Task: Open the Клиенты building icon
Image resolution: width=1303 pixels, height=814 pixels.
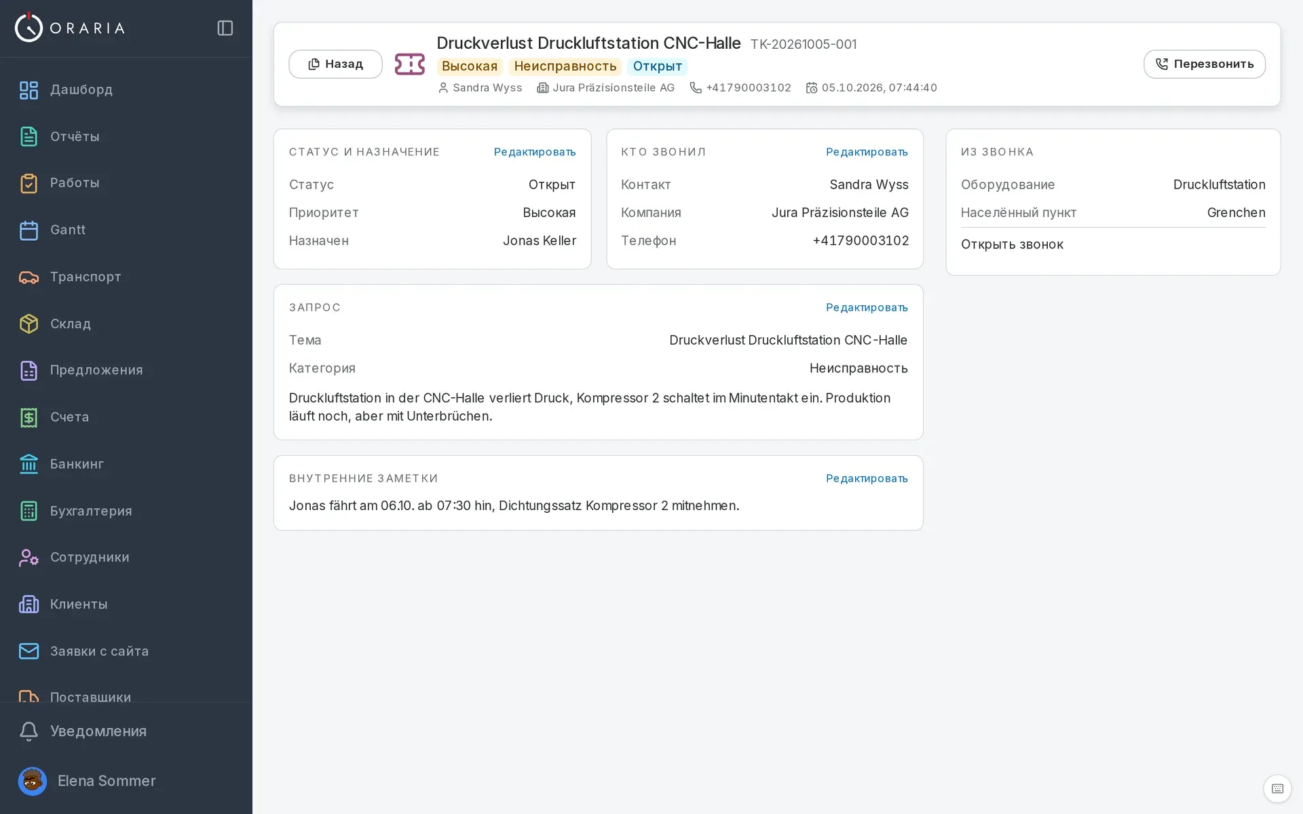Action: tap(29, 604)
